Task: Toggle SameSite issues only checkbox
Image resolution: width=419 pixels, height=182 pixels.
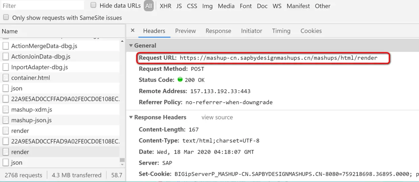Action: click(6, 17)
